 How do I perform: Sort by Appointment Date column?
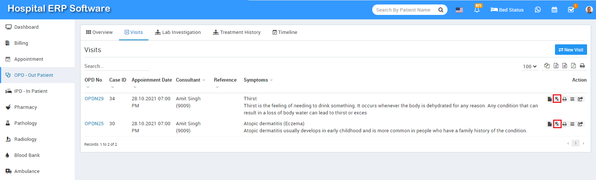pyautogui.click(x=152, y=80)
